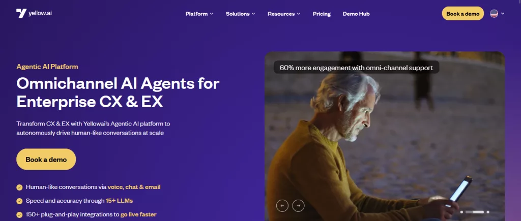Expand the Resources dropdown menu
Image resolution: width=521 pixels, height=221 pixels.
coord(284,14)
